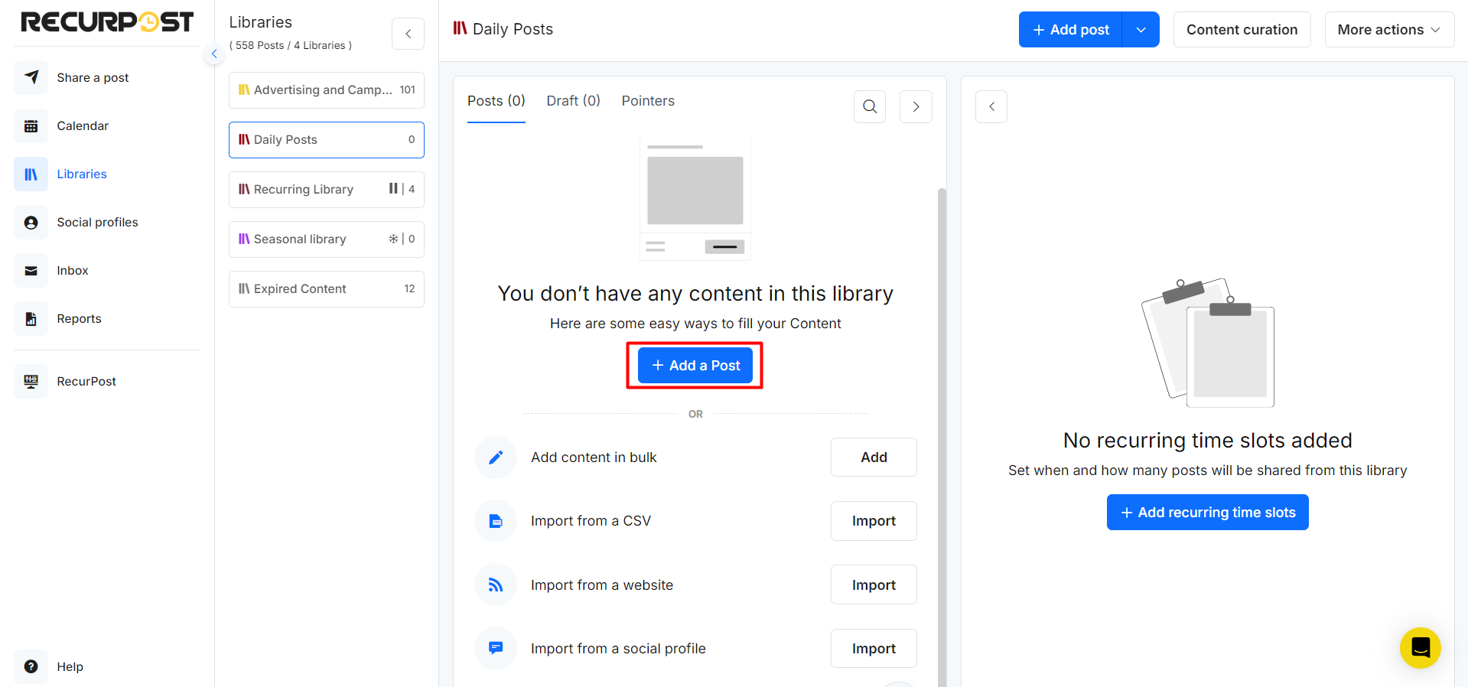
Task: Open Share a post paper-plane icon
Action: [31, 77]
